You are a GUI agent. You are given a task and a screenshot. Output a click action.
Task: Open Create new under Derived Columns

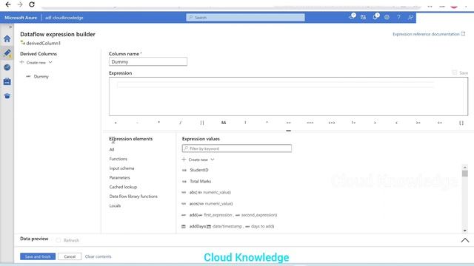(36, 62)
